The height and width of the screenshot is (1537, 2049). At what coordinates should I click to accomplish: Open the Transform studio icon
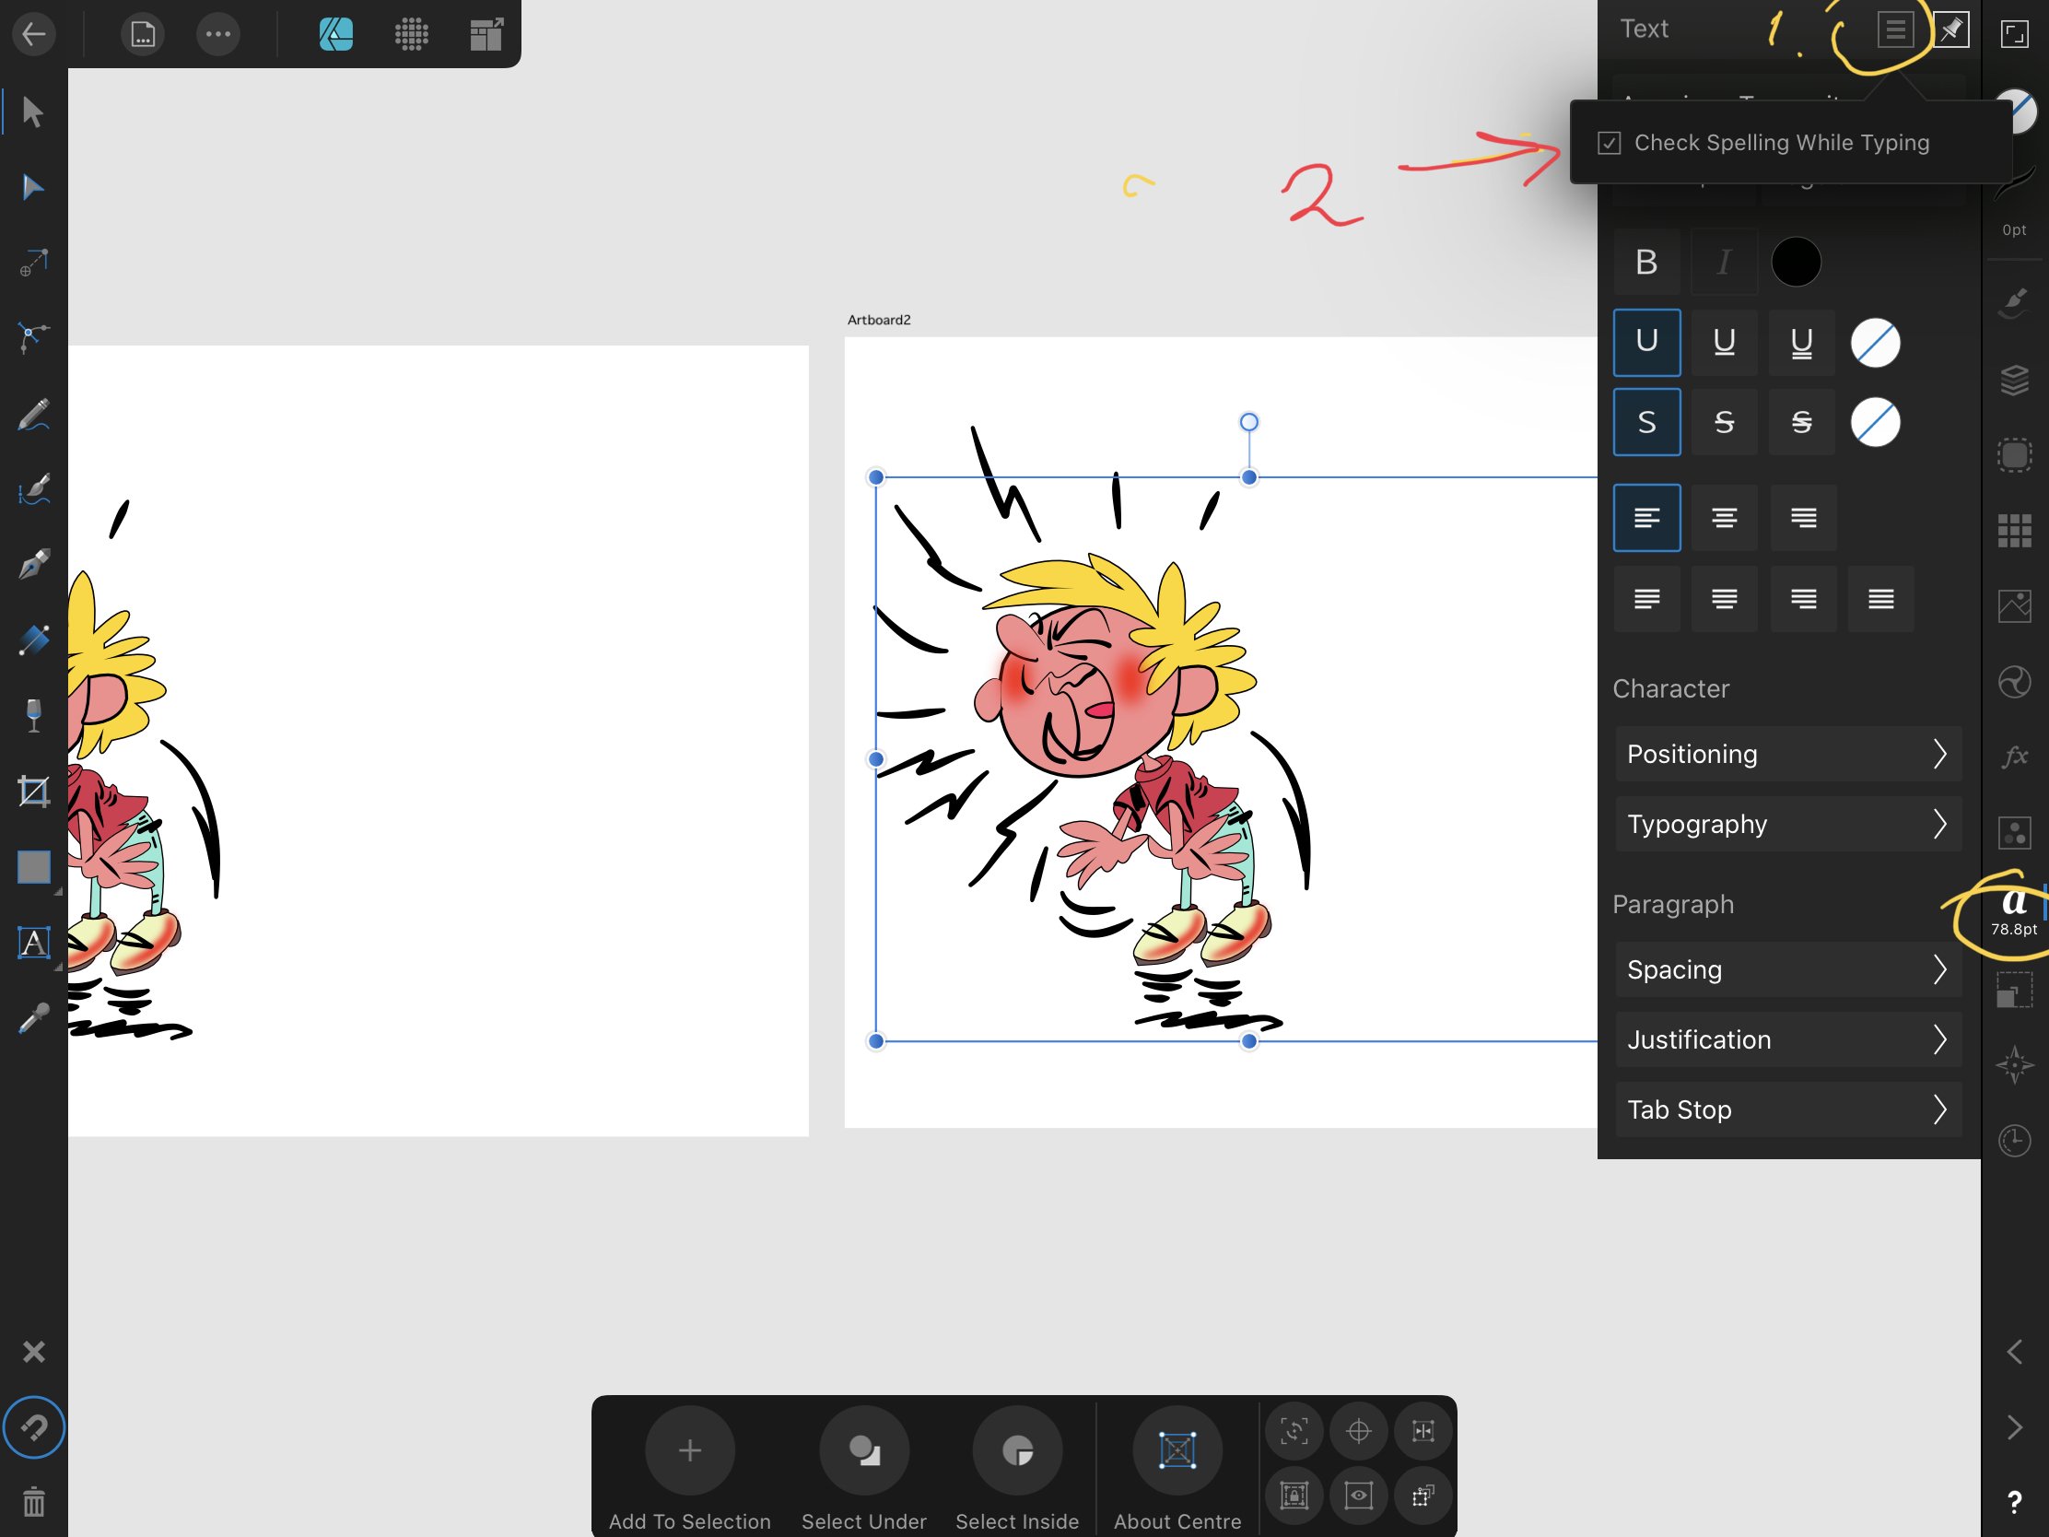coord(2015,990)
